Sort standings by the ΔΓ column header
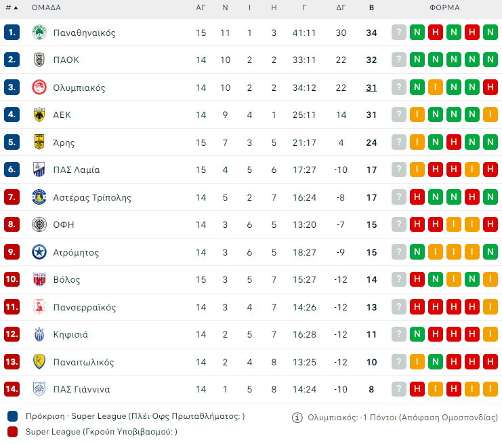 341,8
